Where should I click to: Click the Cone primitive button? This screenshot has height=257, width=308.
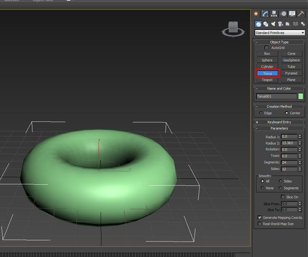coord(291,53)
